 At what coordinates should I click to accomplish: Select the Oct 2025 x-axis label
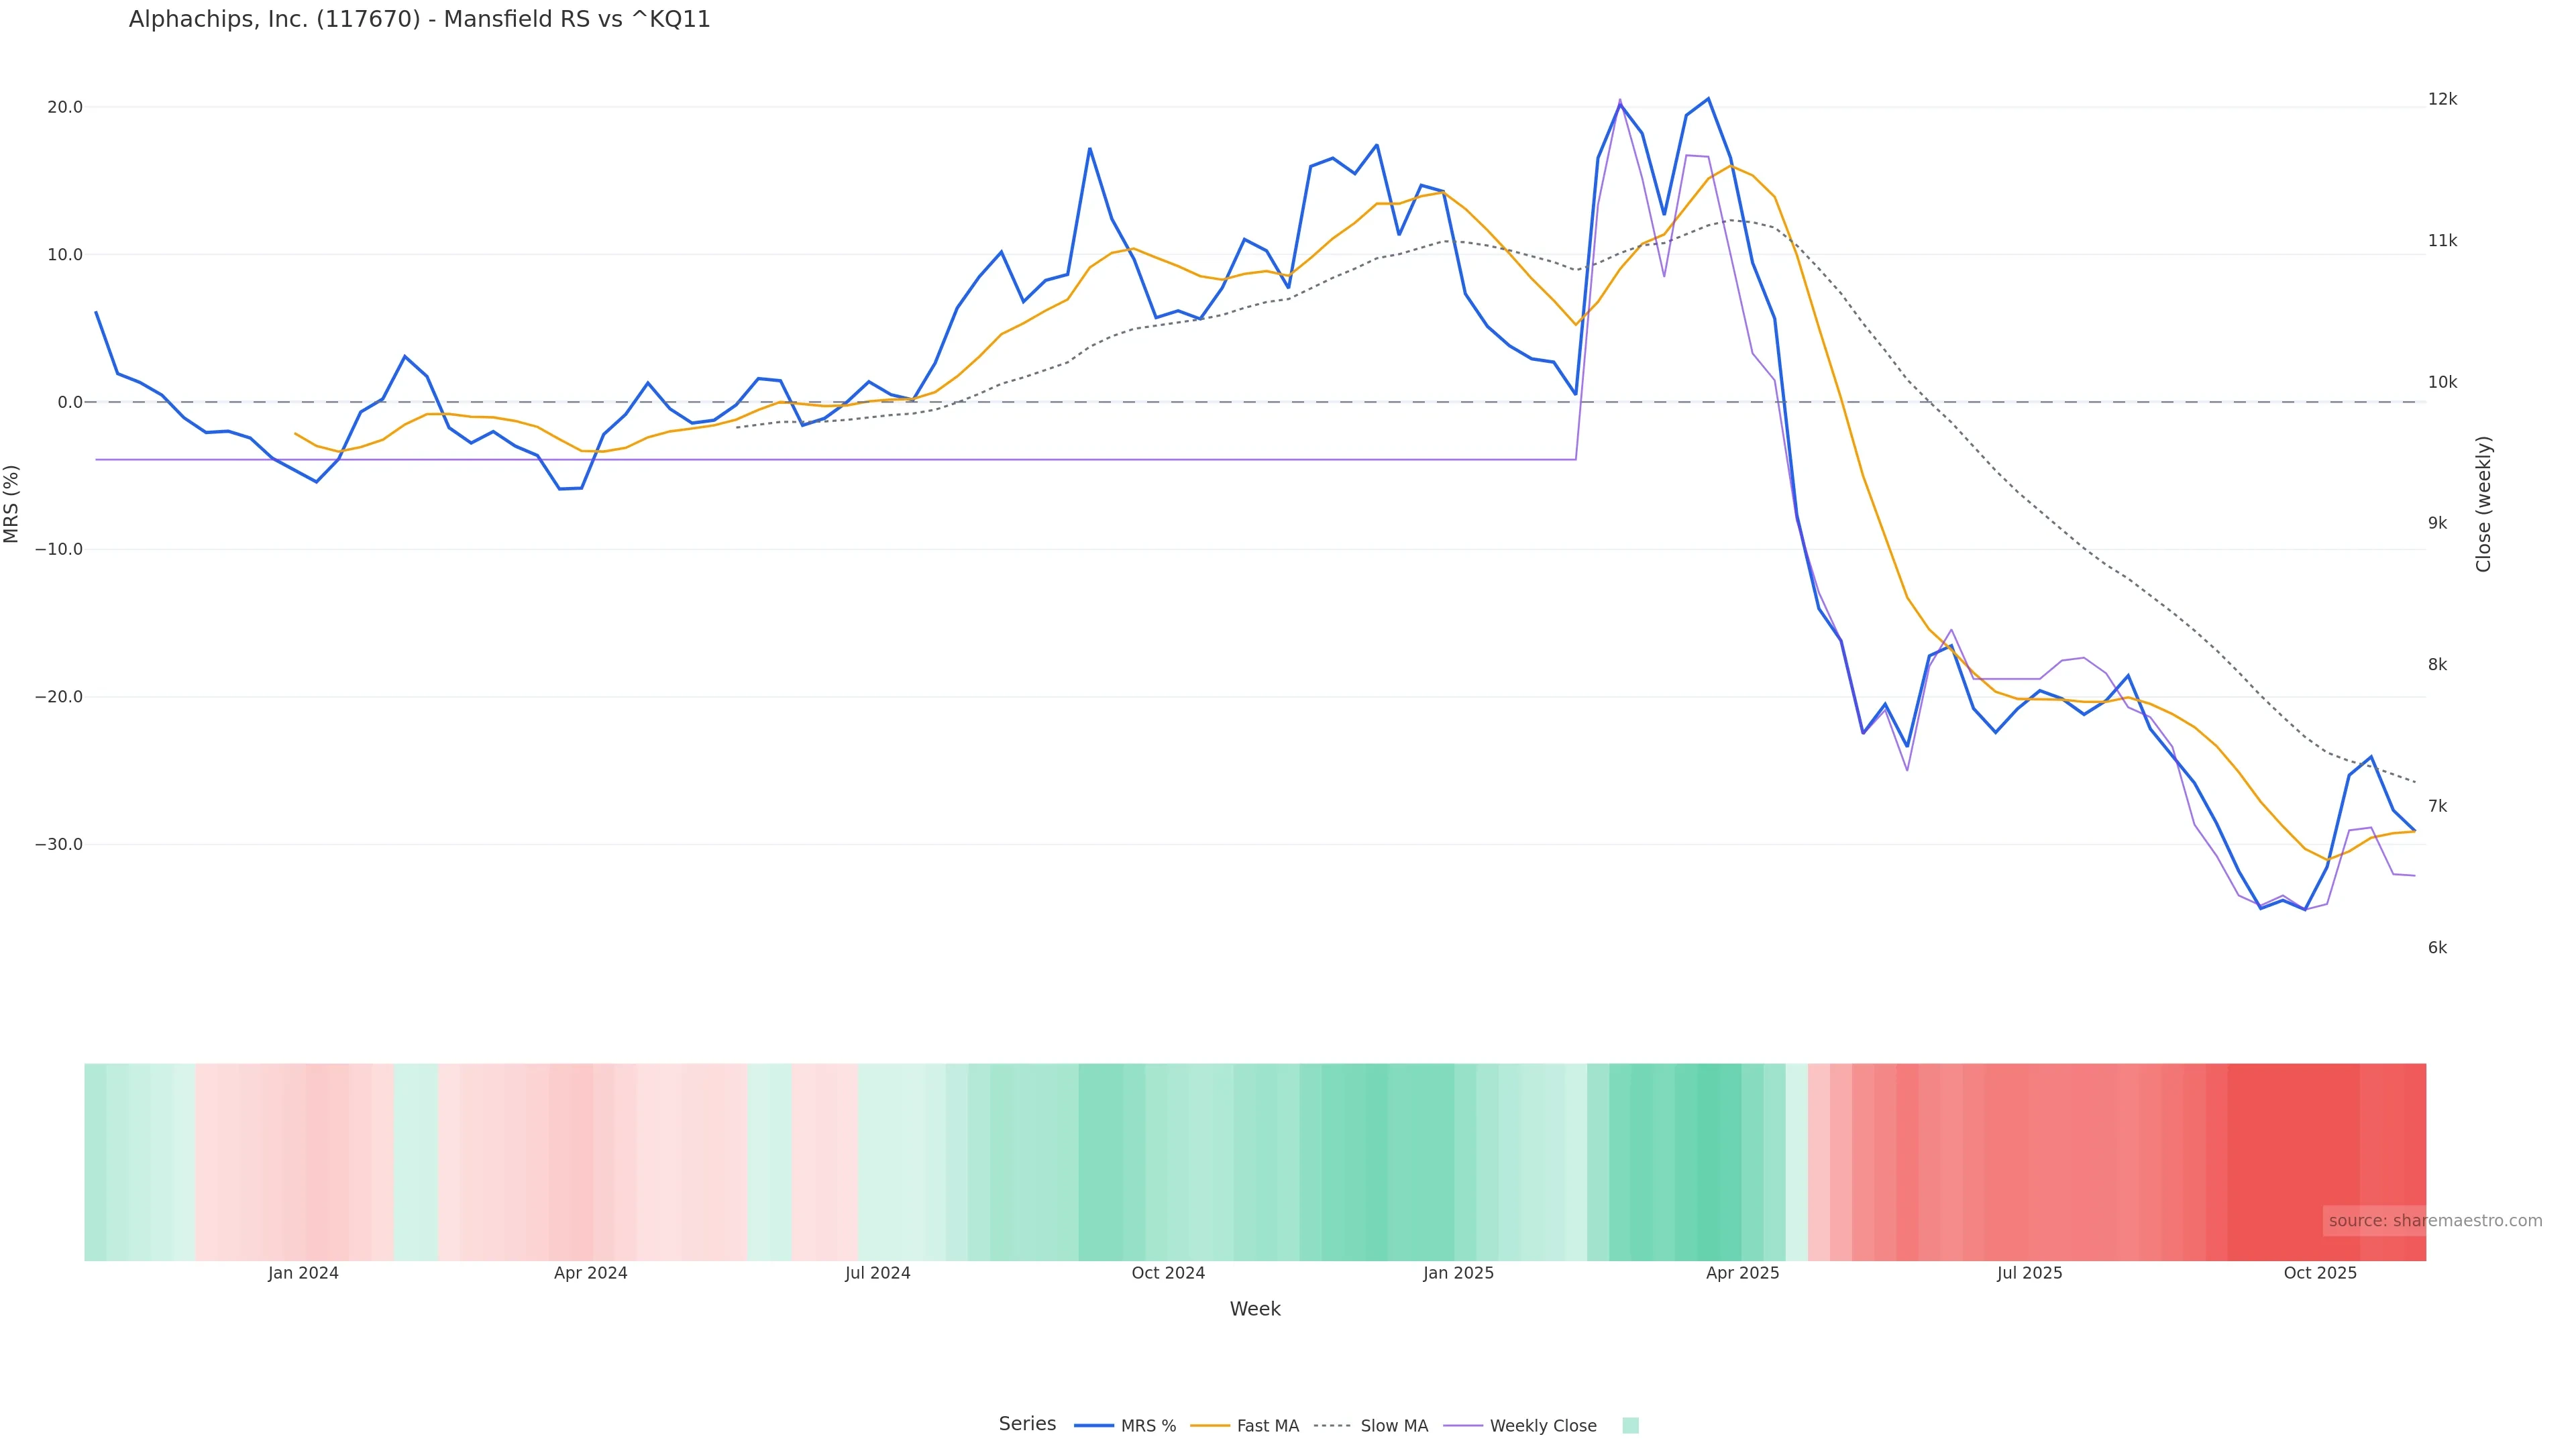click(x=2320, y=1273)
